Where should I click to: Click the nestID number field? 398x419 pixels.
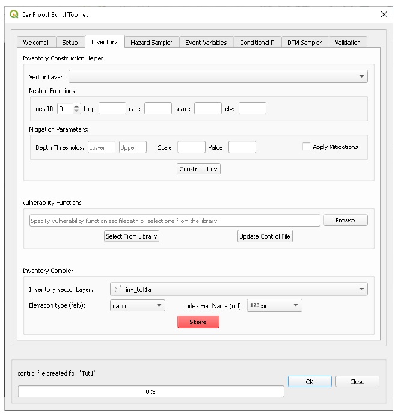[65, 108]
